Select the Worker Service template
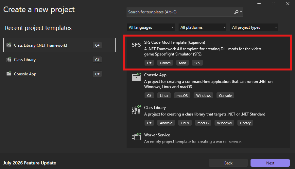Image resolution: width=295 pixels, height=169 pixels. (208, 138)
